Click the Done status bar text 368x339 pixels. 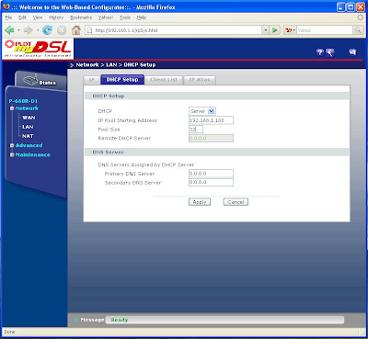click(9, 332)
